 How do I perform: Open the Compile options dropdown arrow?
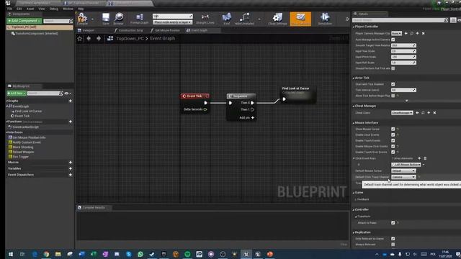tap(92, 19)
